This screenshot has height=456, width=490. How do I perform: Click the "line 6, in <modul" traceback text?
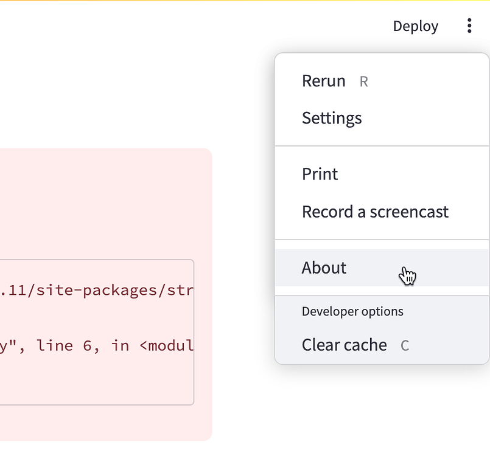(114, 345)
